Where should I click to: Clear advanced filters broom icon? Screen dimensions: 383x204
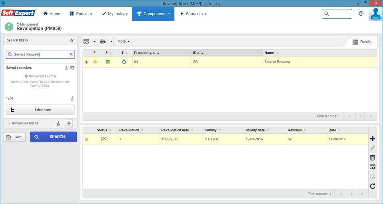point(58,123)
